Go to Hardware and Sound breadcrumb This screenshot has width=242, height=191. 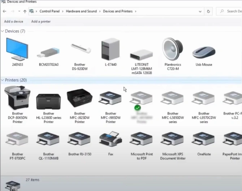click(81, 11)
